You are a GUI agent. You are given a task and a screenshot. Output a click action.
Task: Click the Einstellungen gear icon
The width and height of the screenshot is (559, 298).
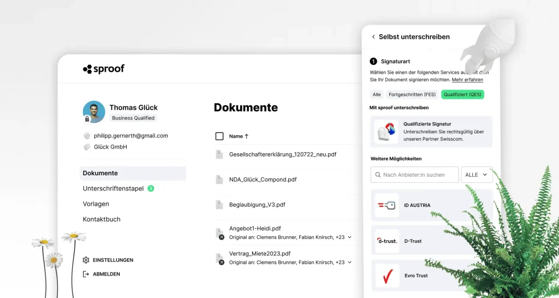(86, 260)
